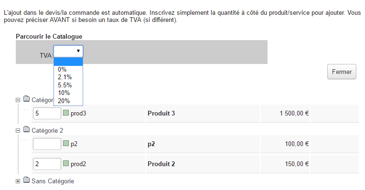Viewport: 365px width, 190px height.
Task: Open the TVA dropdown arrow
Action: pyautogui.click(x=78, y=51)
